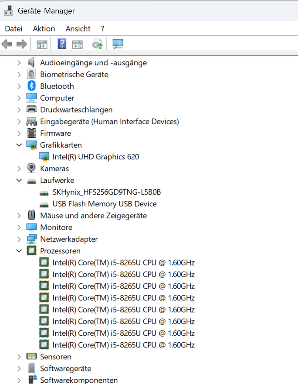Expand the Firmware node chevron
298x384 pixels.
[x=19, y=134]
